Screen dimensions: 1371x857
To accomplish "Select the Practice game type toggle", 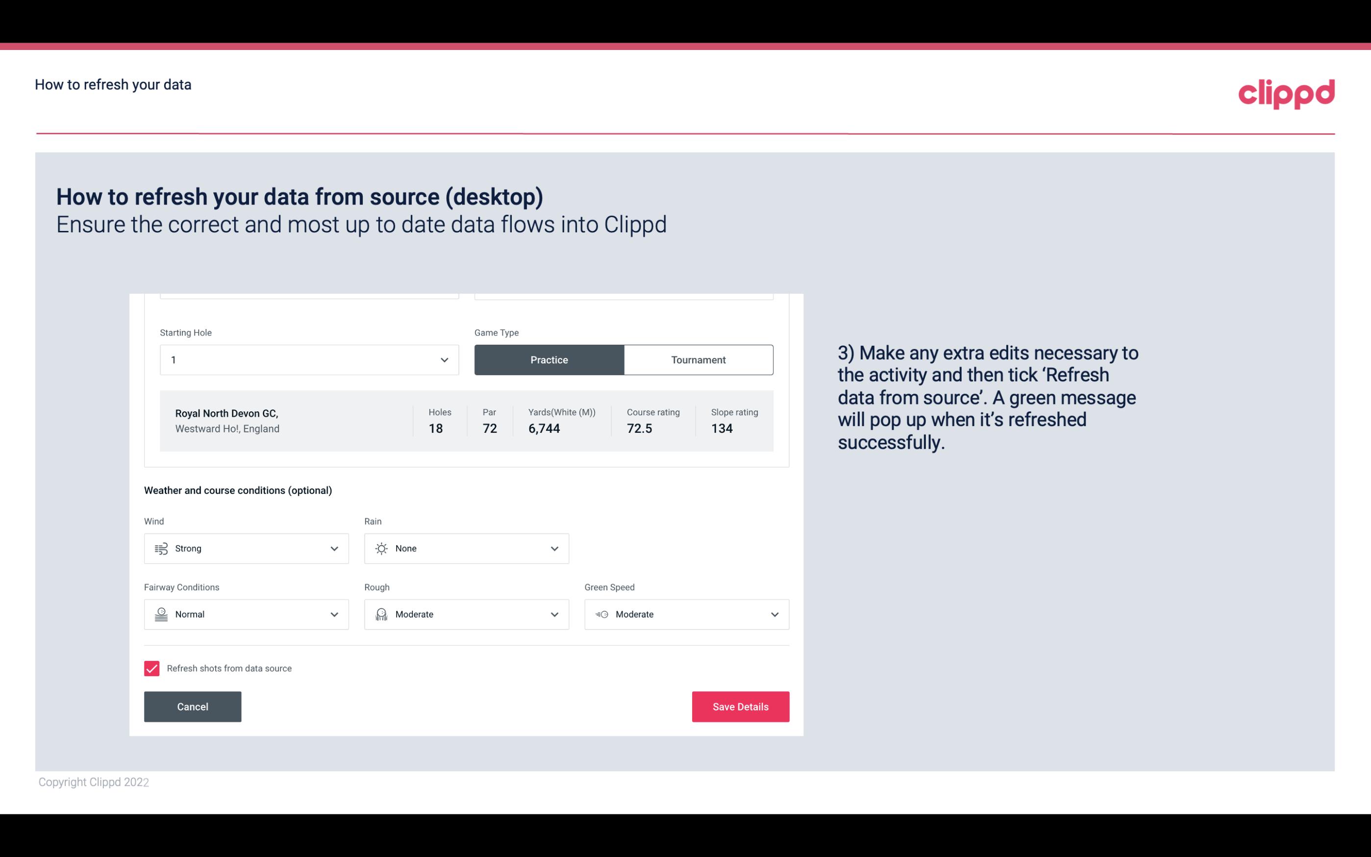I will (549, 359).
